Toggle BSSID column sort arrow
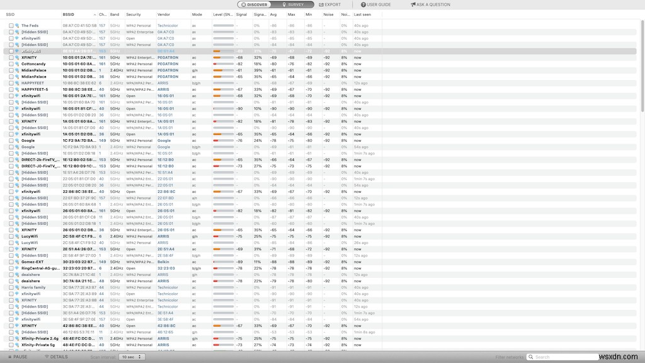Image resolution: width=645 pixels, height=363 pixels. (x=94, y=15)
